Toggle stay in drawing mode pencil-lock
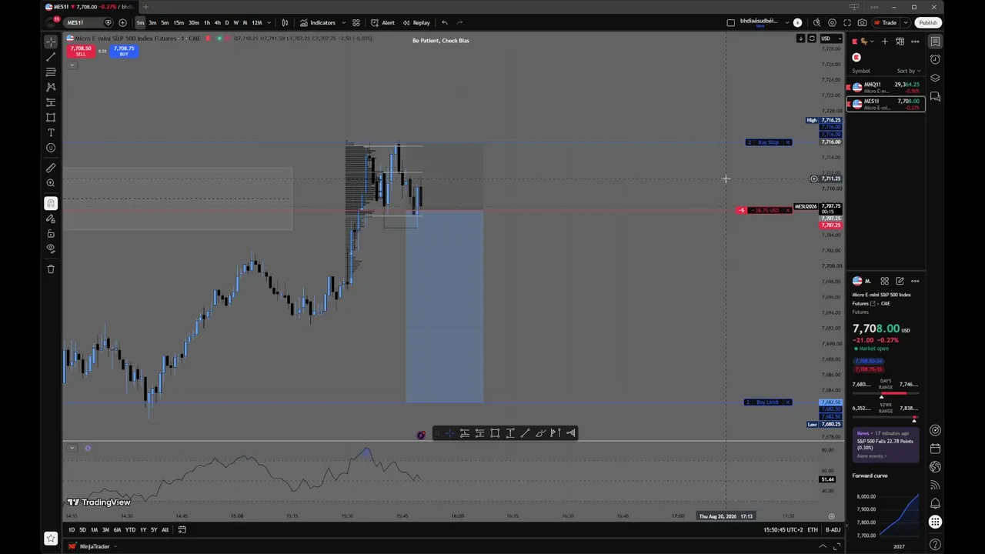The image size is (985, 554). (x=51, y=219)
